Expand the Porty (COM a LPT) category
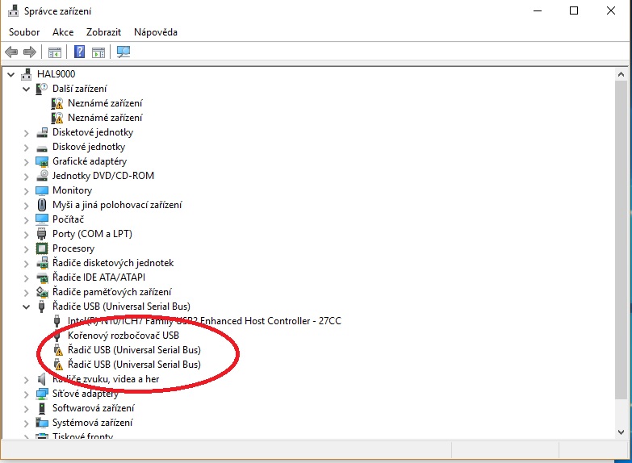 [27, 234]
